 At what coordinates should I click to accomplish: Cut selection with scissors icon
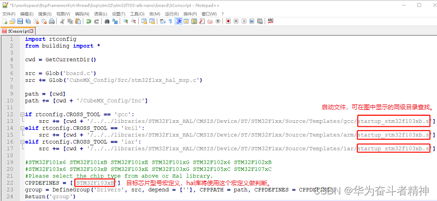click(x=62, y=21)
